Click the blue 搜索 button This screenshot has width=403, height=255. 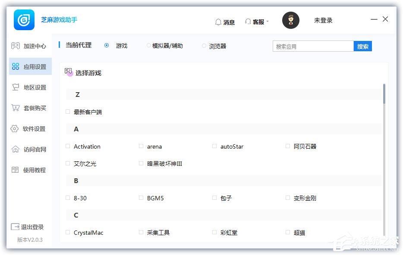[x=362, y=47]
